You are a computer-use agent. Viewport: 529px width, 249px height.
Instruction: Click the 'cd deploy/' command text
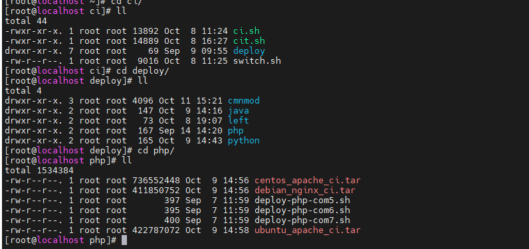point(143,71)
